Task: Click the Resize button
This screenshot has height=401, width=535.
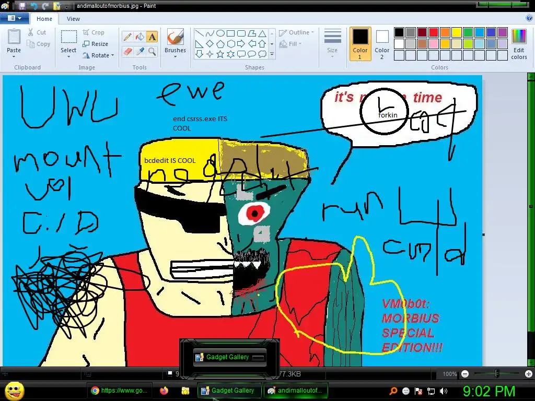Action: point(96,44)
